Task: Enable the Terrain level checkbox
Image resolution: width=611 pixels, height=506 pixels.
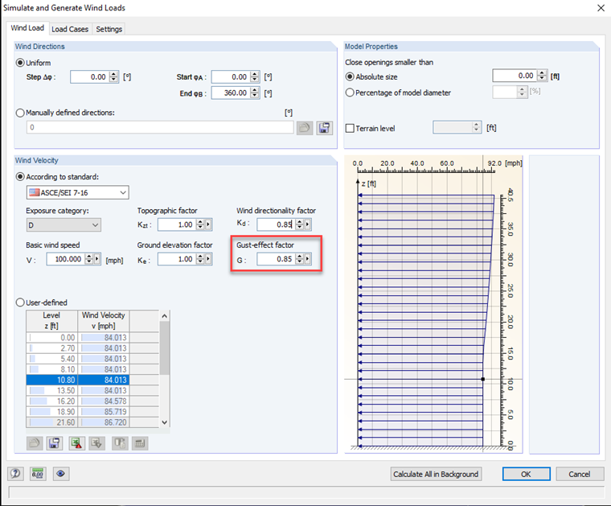Action: (x=350, y=128)
